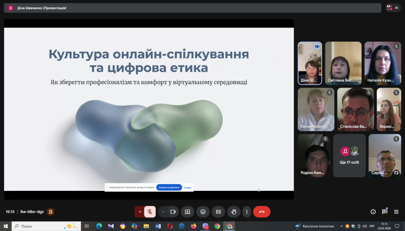Viewport: 405px width, 231px height.
Task: Click the "Більше не ділитися" stop sharing button
Action: 169,187
